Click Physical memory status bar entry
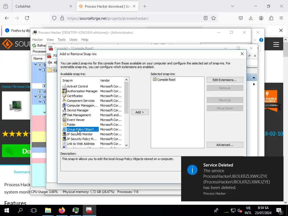The image size is (288, 216). (89, 192)
